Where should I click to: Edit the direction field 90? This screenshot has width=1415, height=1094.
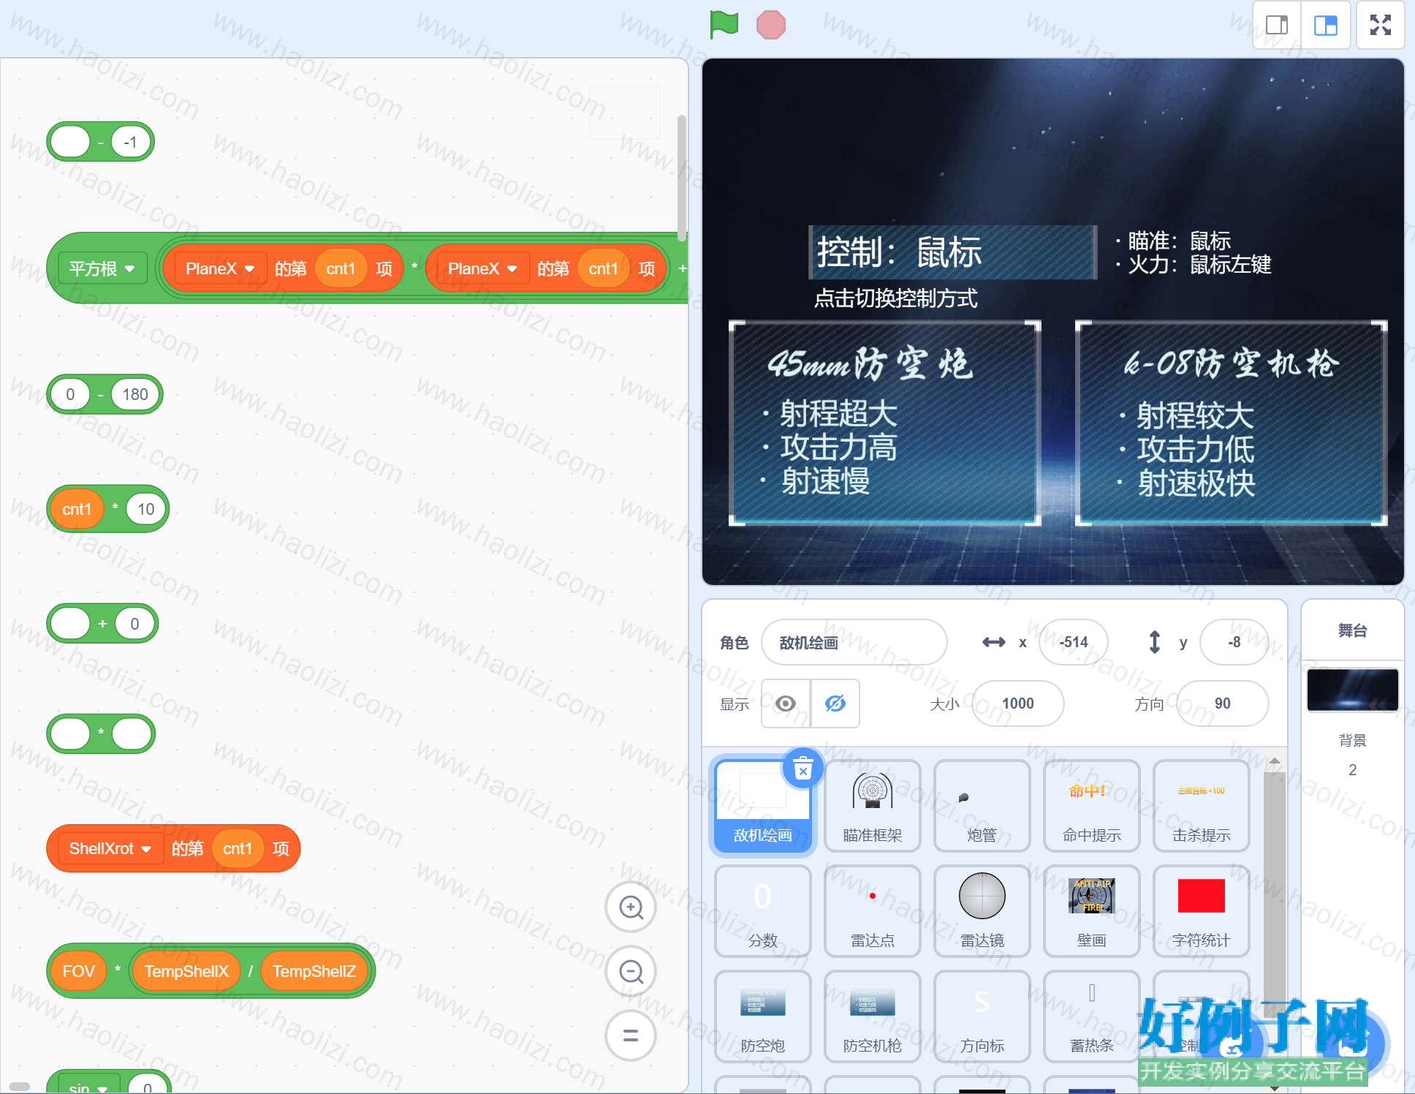[1222, 703]
